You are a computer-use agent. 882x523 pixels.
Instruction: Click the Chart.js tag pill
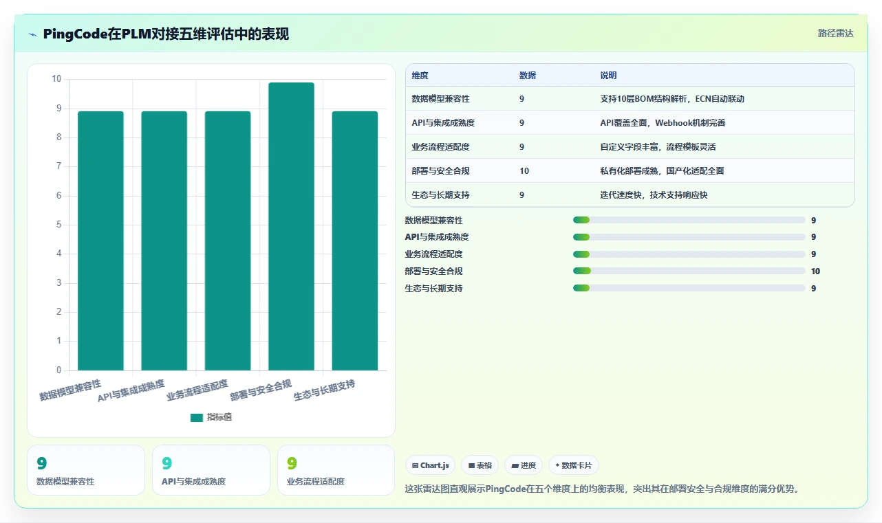click(430, 465)
